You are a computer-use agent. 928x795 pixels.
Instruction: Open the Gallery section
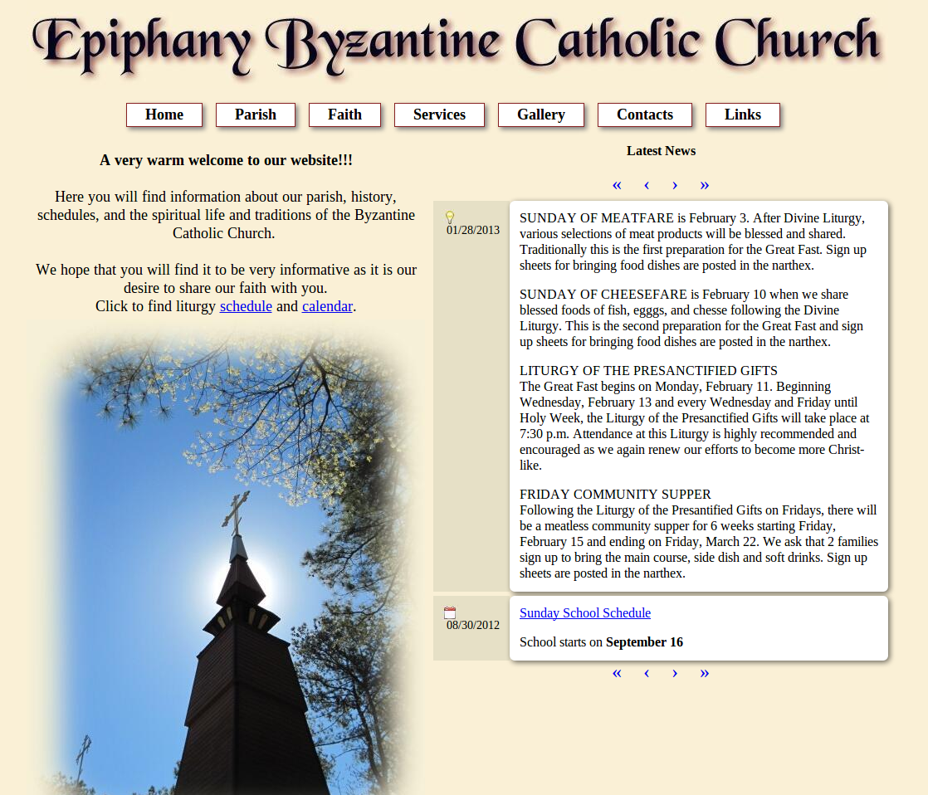(541, 115)
